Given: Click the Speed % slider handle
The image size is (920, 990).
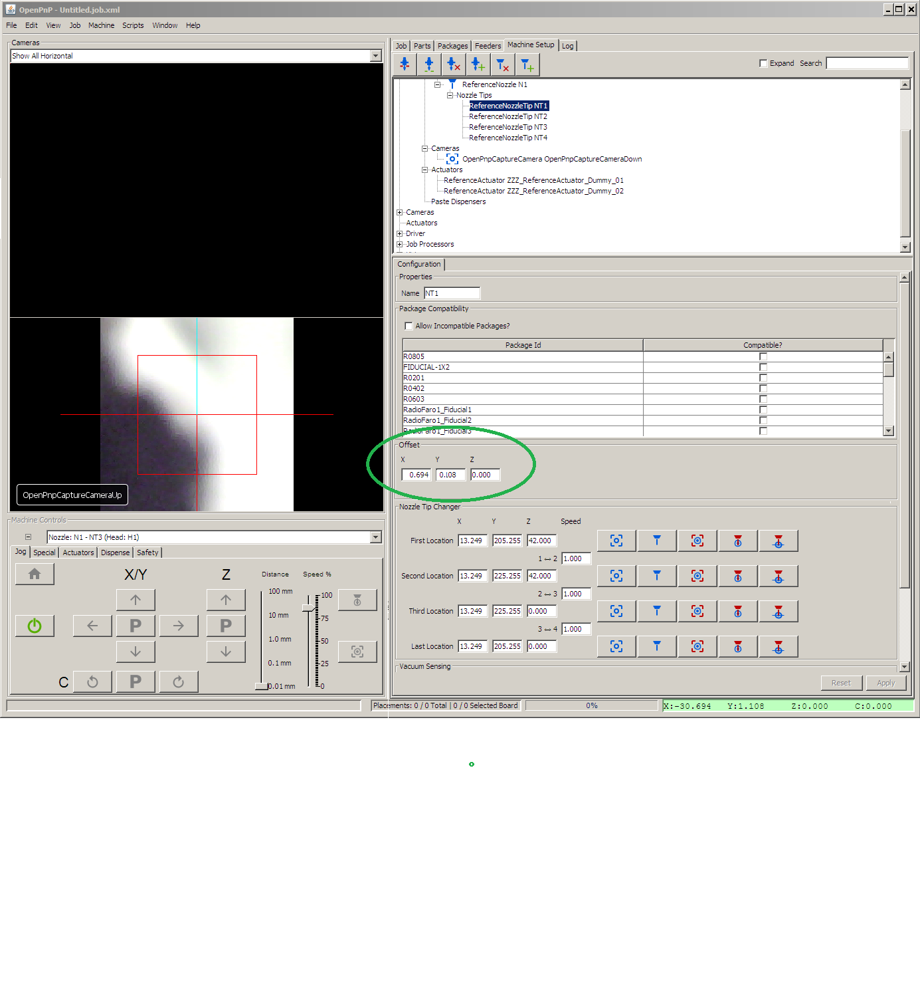Looking at the screenshot, I should click(309, 608).
